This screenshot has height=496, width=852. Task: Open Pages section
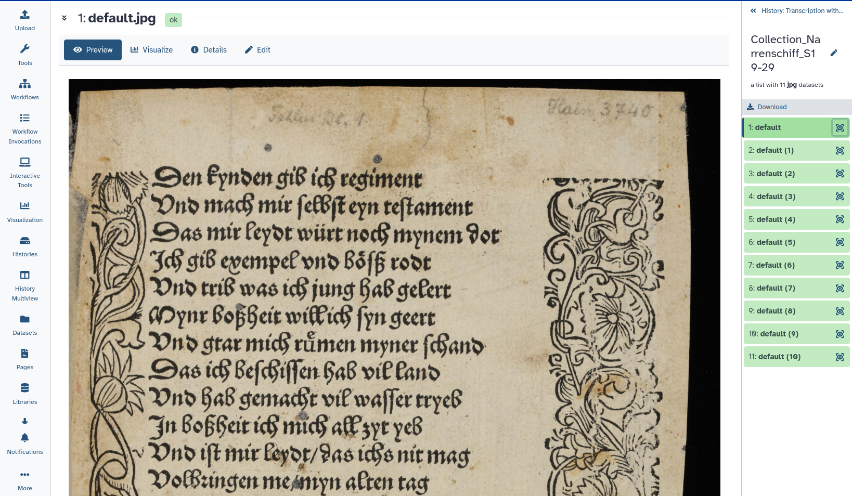pyautogui.click(x=25, y=359)
